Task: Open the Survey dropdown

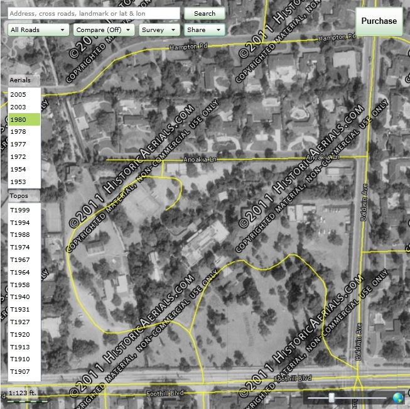Action: 159,30
